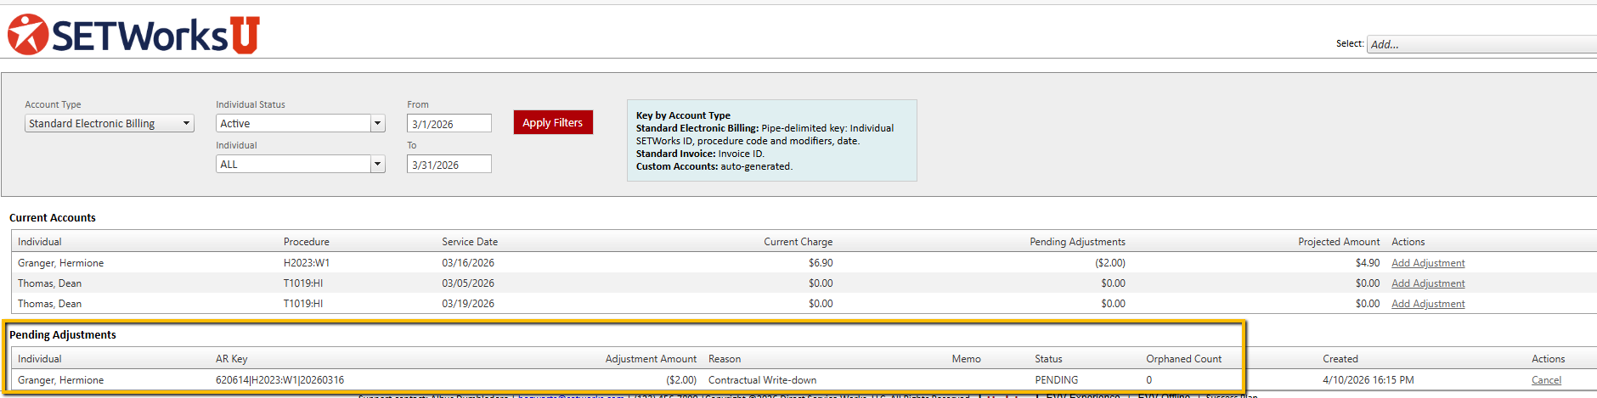The width and height of the screenshot is (1597, 398).
Task: Focus the Select Add... search box
Action: pyautogui.click(x=1480, y=44)
